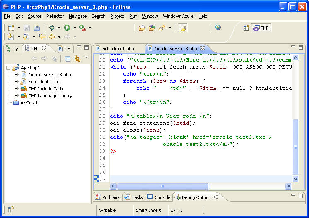
Task: Select the PHP perspective button
Action: [261, 28]
